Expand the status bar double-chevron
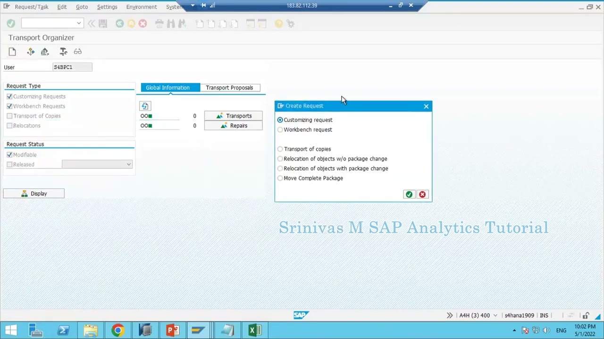 pyautogui.click(x=450, y=315)
